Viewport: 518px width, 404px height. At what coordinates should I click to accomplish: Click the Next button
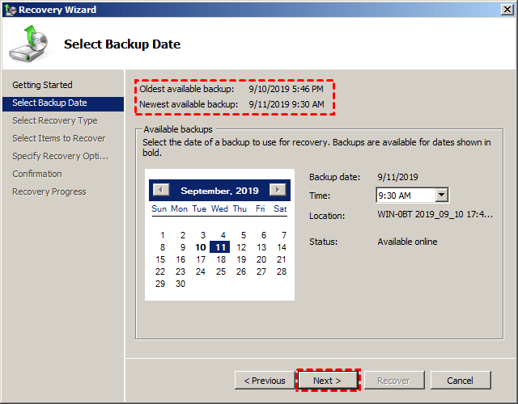[x=327, y=381]
